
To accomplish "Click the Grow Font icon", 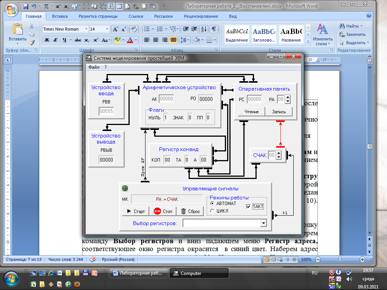I will point(115,29).
